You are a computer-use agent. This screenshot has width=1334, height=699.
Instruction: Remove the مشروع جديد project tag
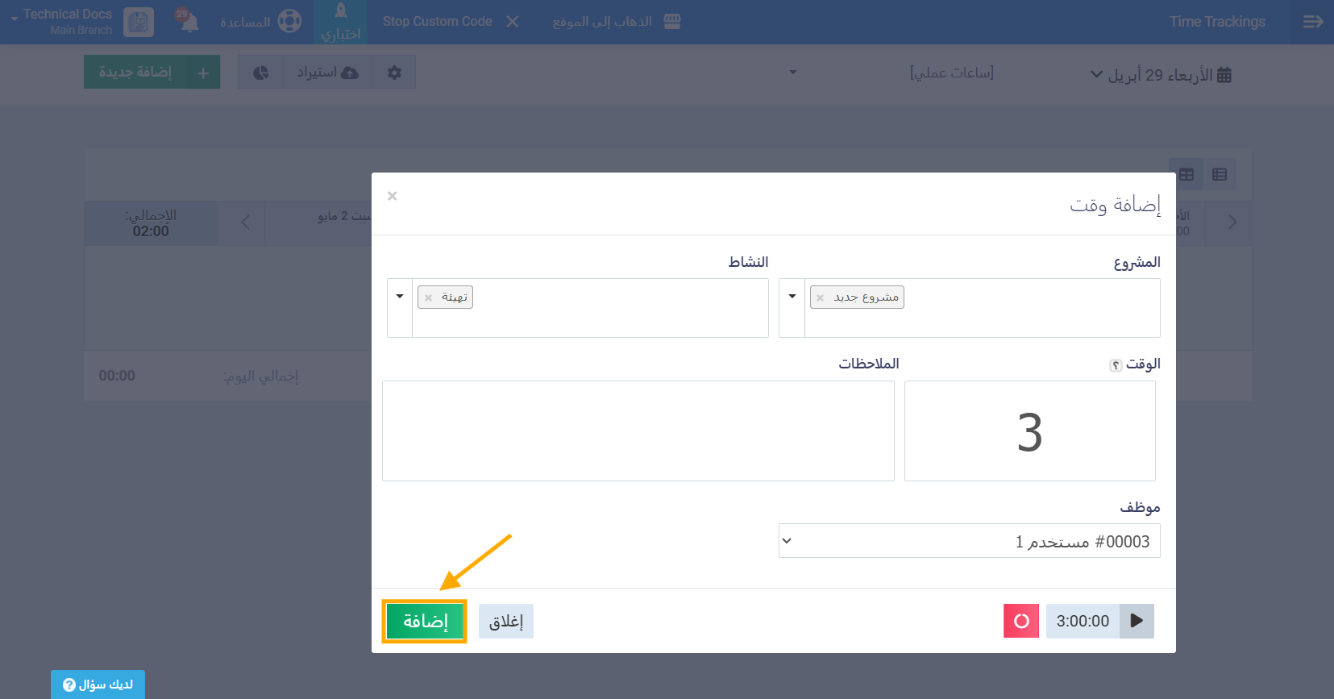click(x=821, y=297)
